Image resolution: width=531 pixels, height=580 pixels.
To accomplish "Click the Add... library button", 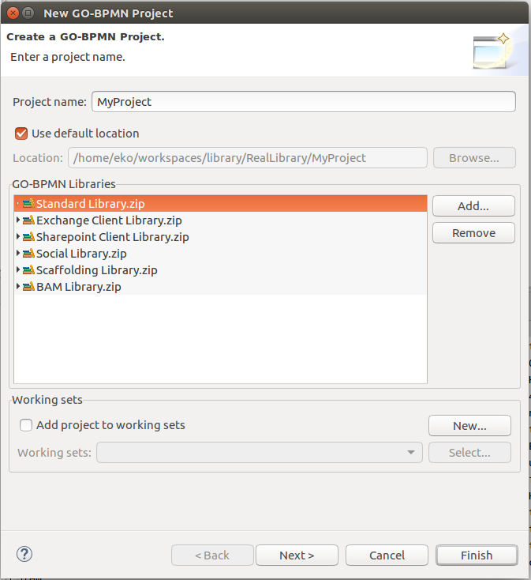I will coord(473,206).
